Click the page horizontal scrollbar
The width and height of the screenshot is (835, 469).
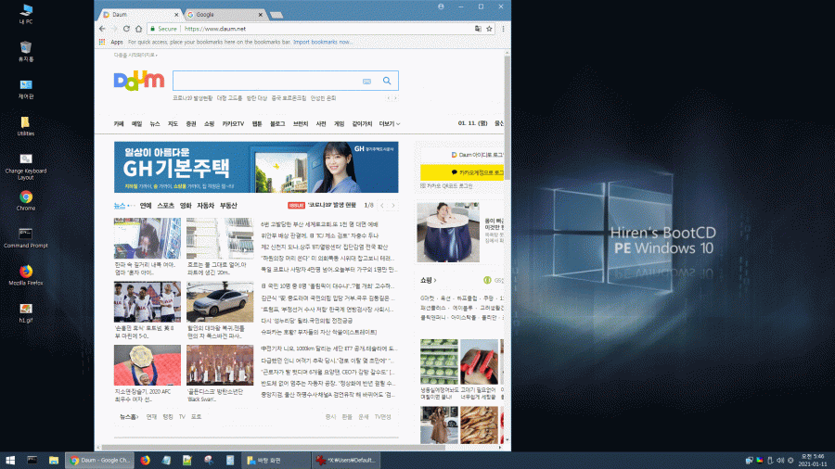[x=273, y=447]
